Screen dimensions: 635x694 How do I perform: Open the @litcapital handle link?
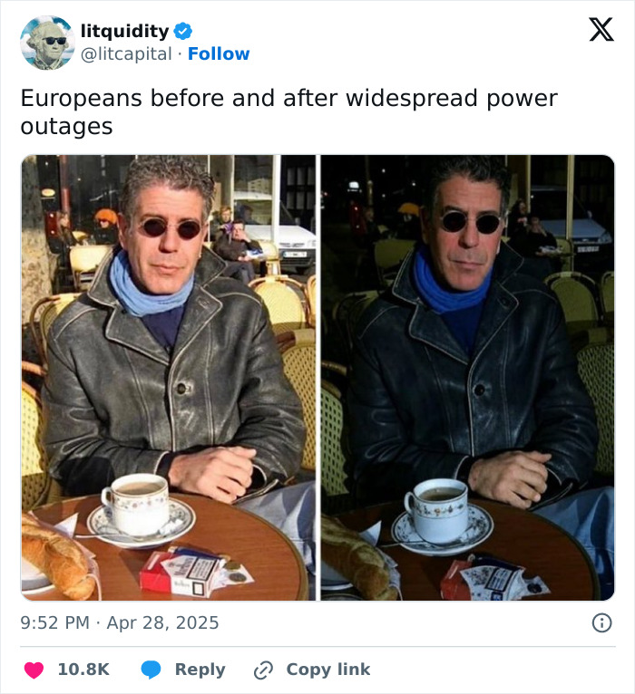coord(126,54)
